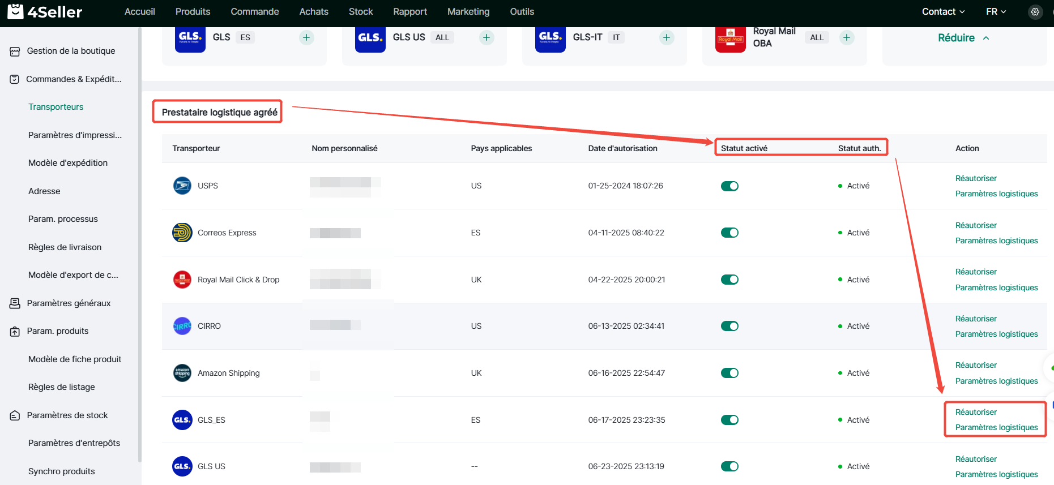
Task: Add the GLS ES carrier
Action: coord(306,37)
